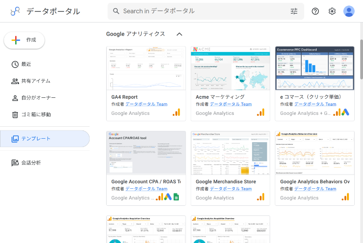Viewport: 363px width, 243px height.
Task: Click the 自分がオーナー person icon
Action: tap(15, 98)
